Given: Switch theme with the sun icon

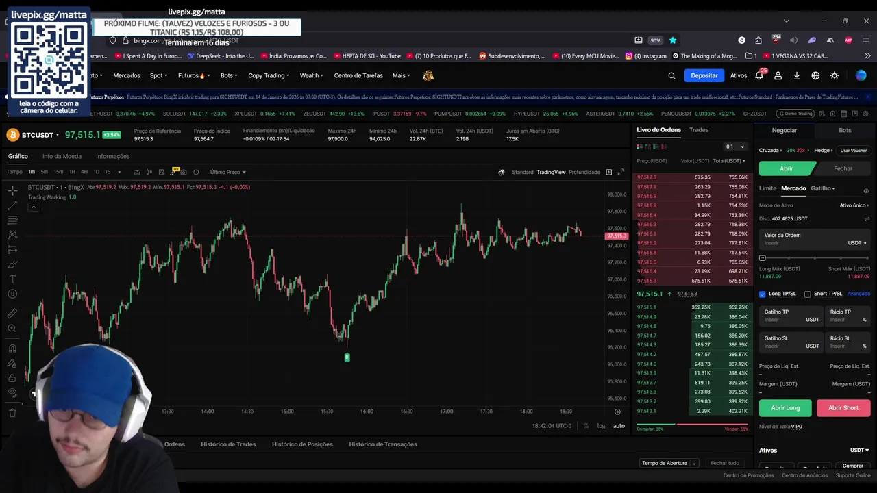Looking at the screenshot, I should point(835,75).
